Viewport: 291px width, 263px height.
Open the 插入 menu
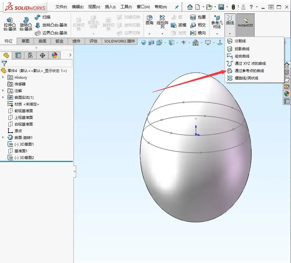pyautogui.click(x=110, y=7)
